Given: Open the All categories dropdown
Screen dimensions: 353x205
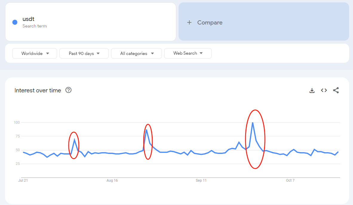Looking at the screenshot, I should click(x=136, y=53).
